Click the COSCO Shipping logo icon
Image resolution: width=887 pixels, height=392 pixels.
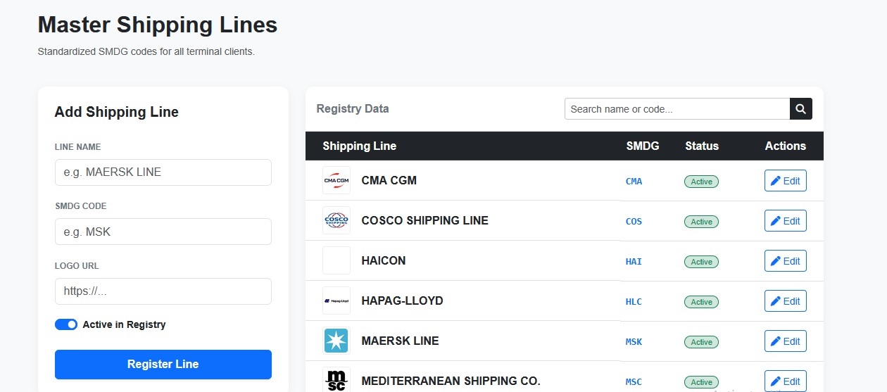336,221
